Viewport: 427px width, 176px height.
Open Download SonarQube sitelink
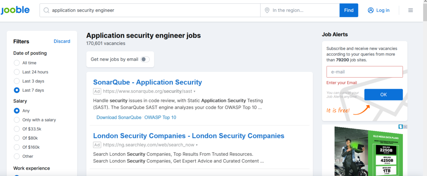point(119,117)
